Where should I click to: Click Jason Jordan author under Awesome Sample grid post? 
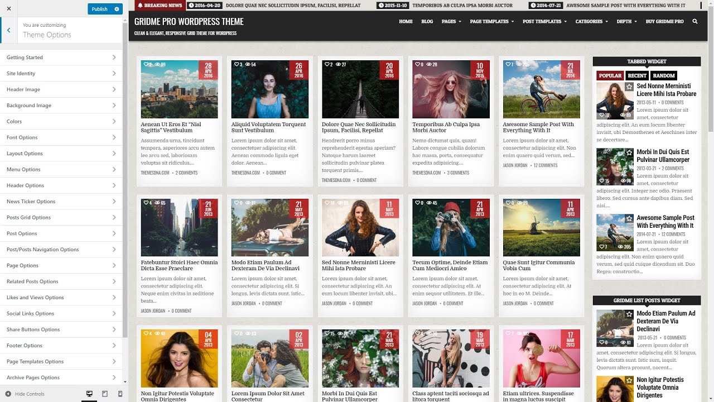515,165
